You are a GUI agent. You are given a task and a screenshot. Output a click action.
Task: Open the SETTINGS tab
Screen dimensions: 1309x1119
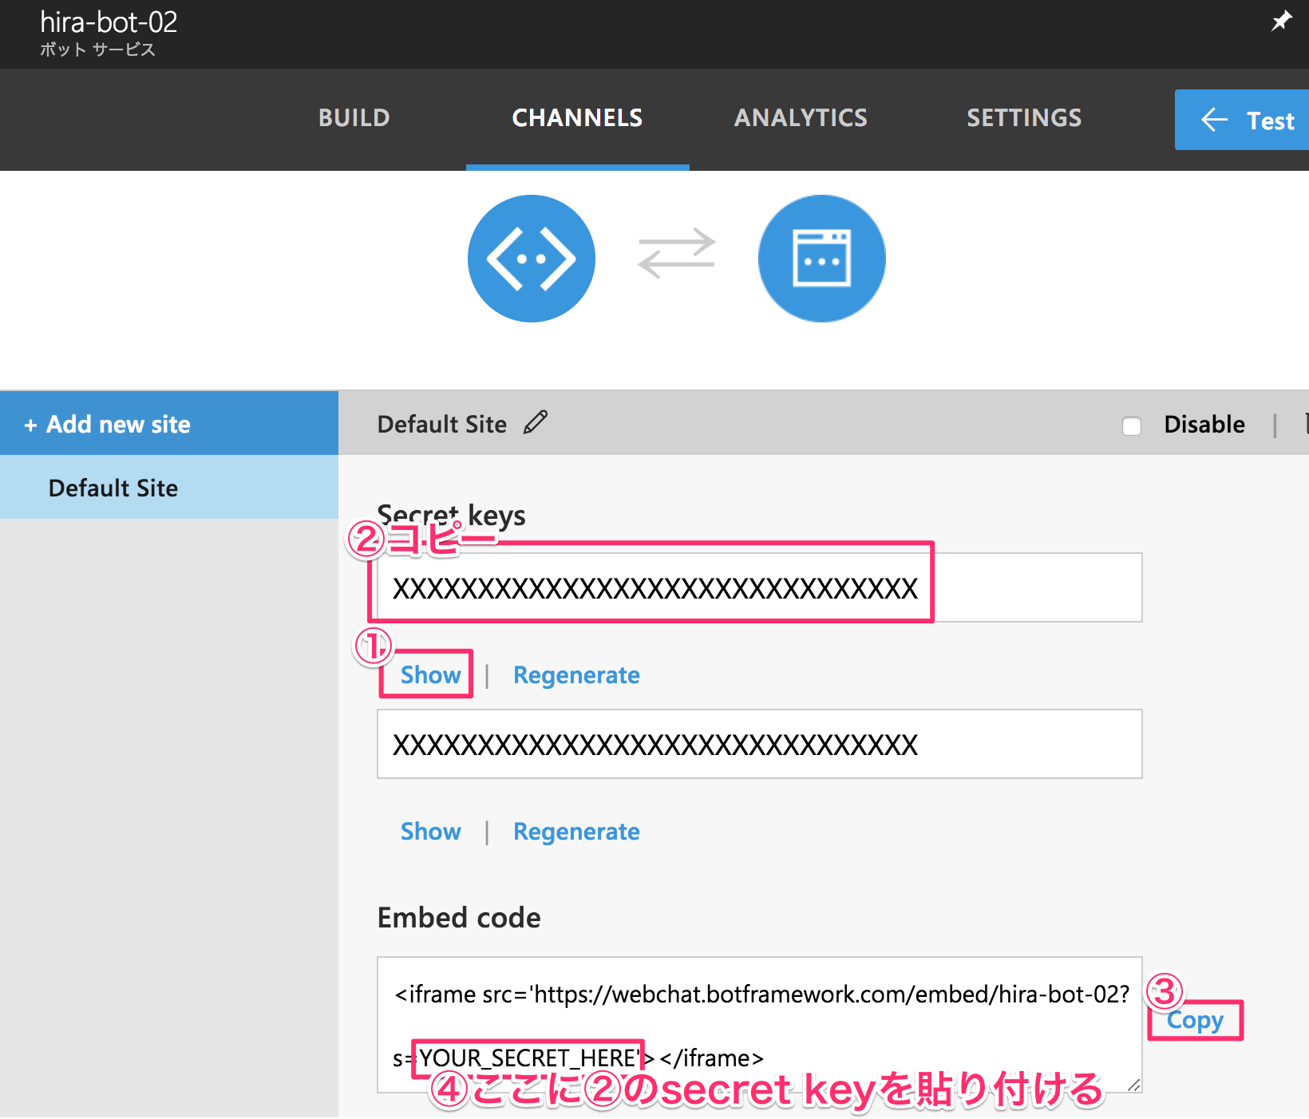(x=1024, y=117)
